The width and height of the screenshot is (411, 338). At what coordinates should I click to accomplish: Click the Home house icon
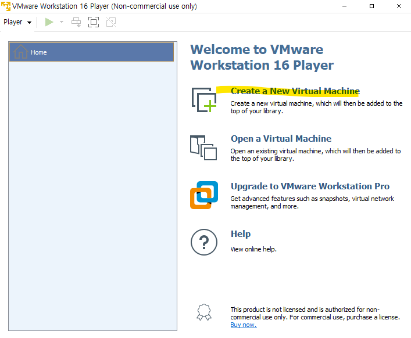point(21,52)
